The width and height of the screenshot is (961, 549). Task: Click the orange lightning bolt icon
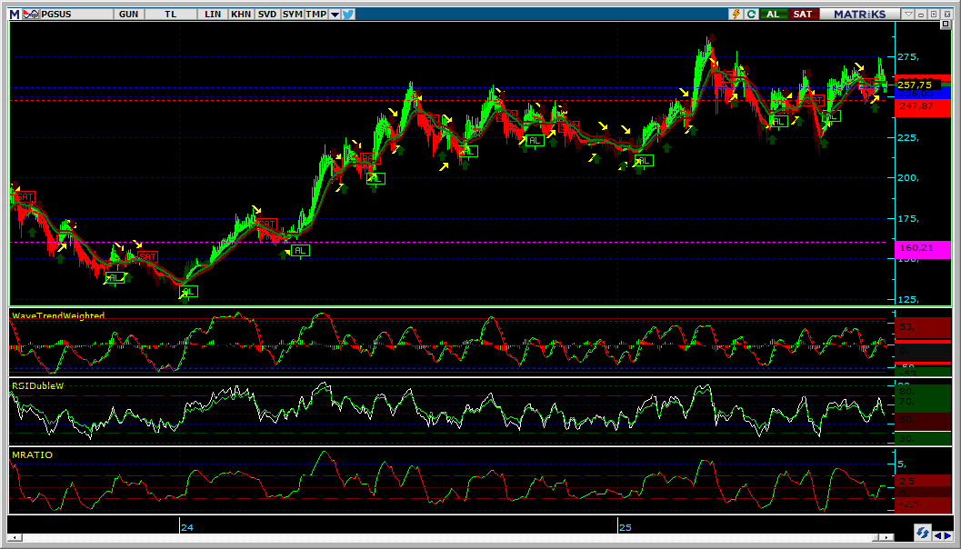pos(737,15)
